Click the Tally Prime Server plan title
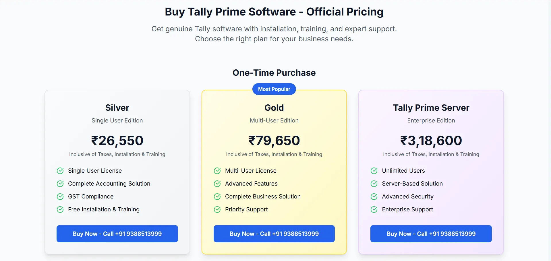551x261 pixels. pos(431,108)
